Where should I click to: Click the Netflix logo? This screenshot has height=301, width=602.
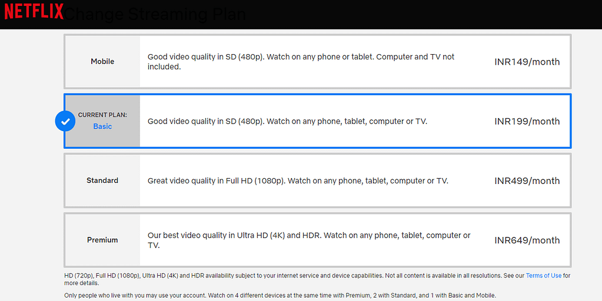click(34, 12)
